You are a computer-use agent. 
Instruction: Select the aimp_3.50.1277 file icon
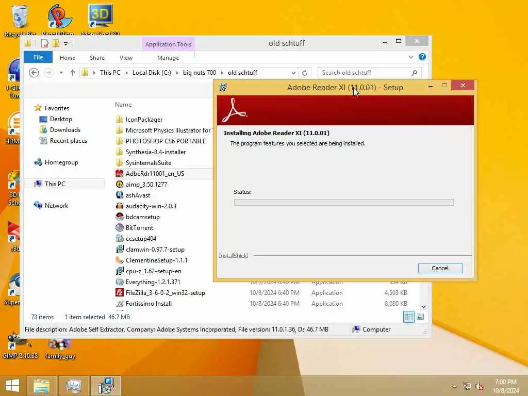tap(119, 184)
